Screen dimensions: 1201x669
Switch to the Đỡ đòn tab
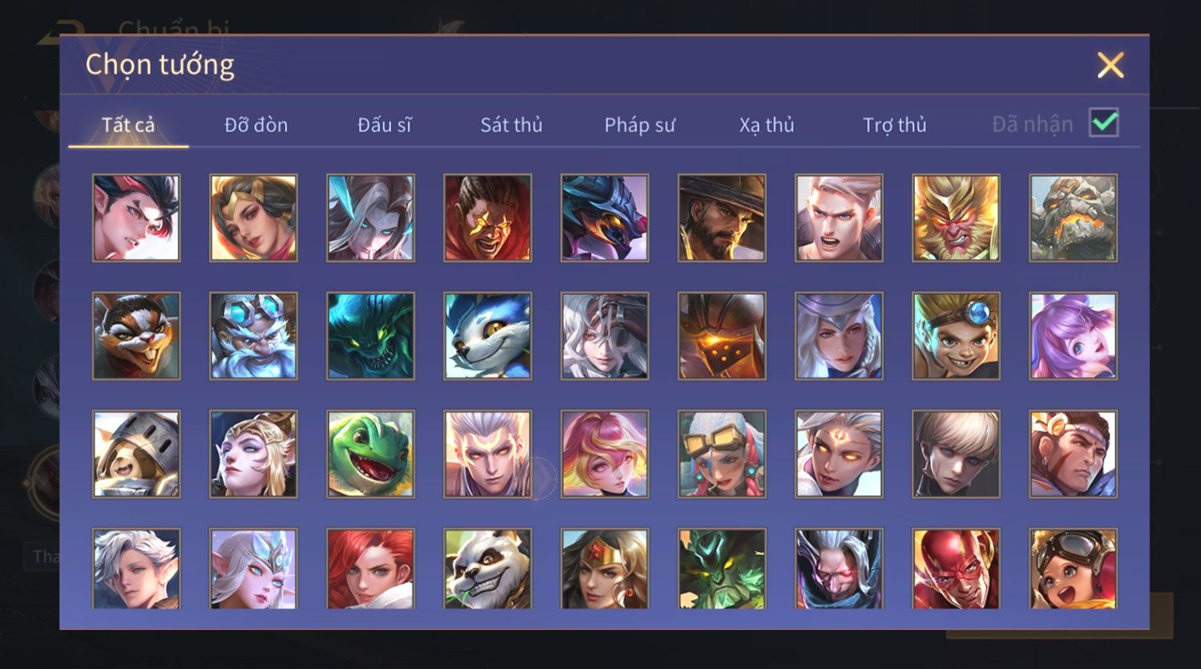(x=256, y=125)
